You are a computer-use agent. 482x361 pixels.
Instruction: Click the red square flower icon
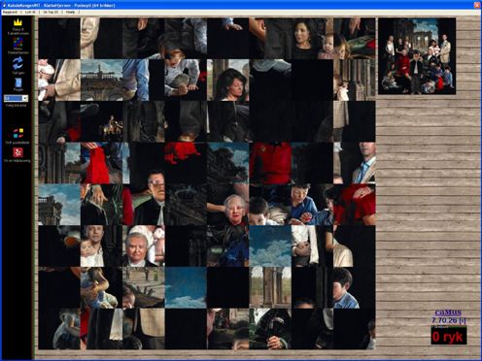[x=17, y=152]
